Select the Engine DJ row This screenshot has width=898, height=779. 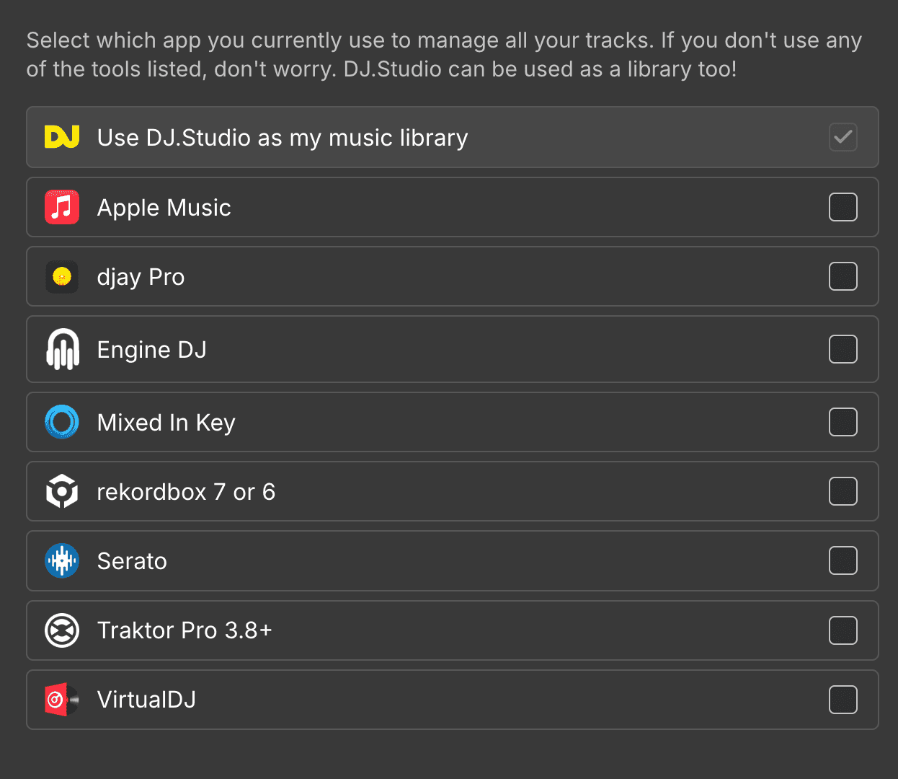click(432, 349)
